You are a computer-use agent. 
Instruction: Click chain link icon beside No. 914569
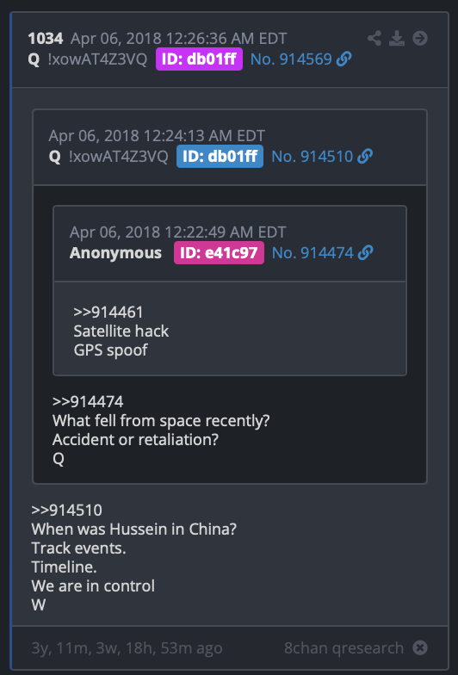pyautogui.click(x=344, y=59)
